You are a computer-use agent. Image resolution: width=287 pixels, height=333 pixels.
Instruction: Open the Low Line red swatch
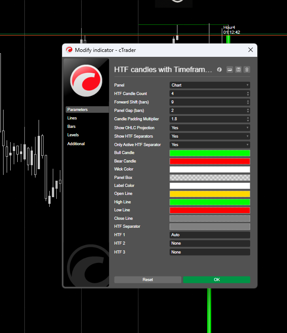click(210, 210)
